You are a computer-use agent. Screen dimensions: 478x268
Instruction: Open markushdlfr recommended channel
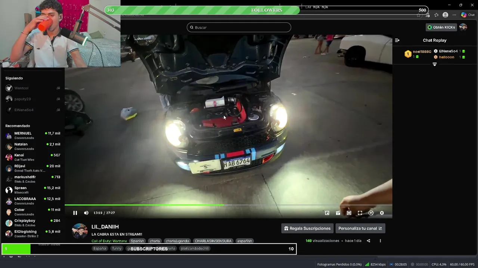(x=32, y=179)
